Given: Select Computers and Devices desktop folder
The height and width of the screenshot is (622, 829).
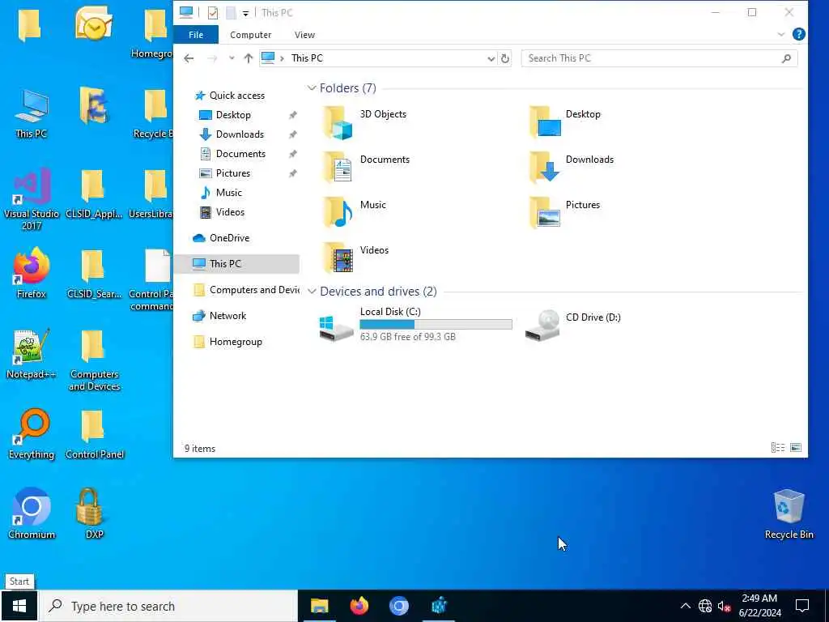Looking at the screenshot, I should point(94,360).
